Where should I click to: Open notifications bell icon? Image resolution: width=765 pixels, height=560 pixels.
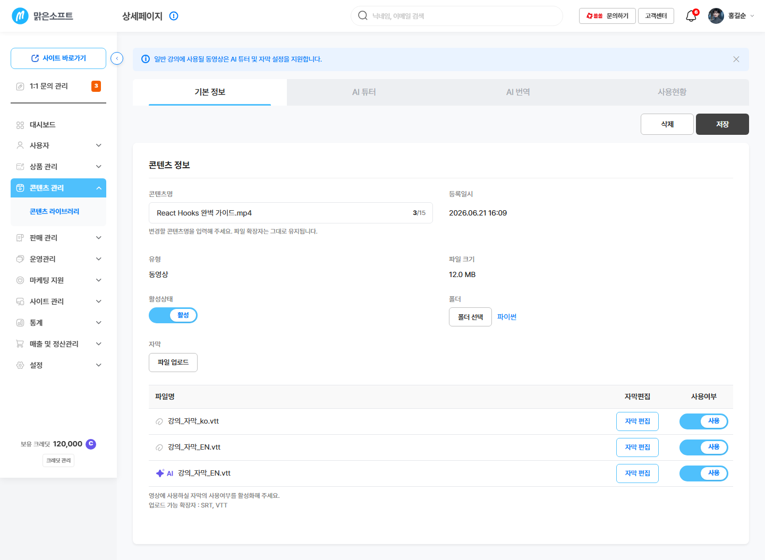[691, 16]
